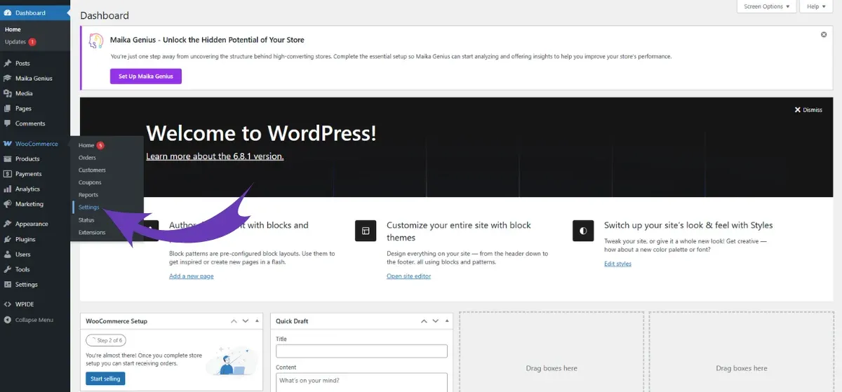This screenshot has width=842, height=392.
Task: Click the Quick Draft Title field
Action: point(361,351)
